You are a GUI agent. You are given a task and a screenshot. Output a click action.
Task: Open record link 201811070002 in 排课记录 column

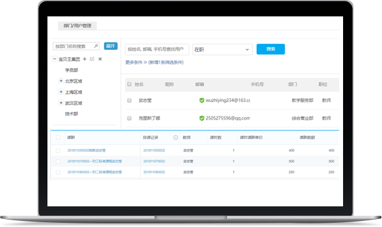(155, 161)
